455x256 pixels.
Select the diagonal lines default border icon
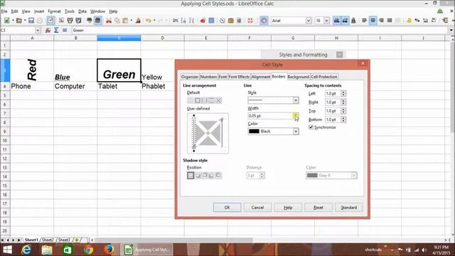pos(219,100)
